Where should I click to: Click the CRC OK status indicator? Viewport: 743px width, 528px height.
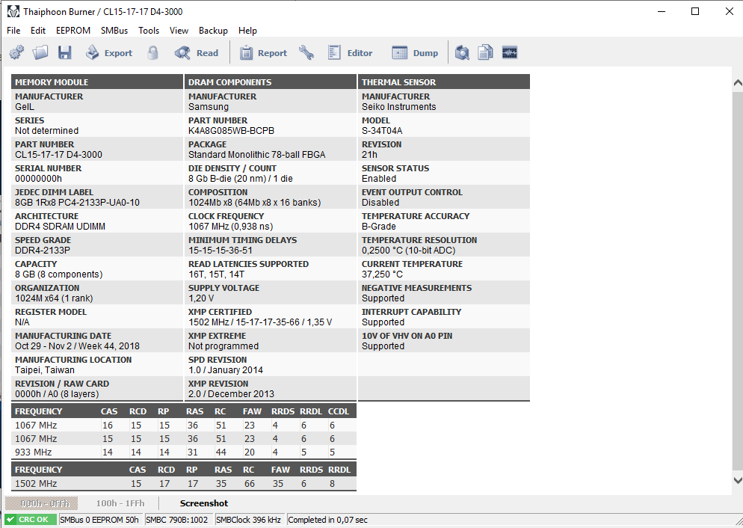[x=31, y=520]
